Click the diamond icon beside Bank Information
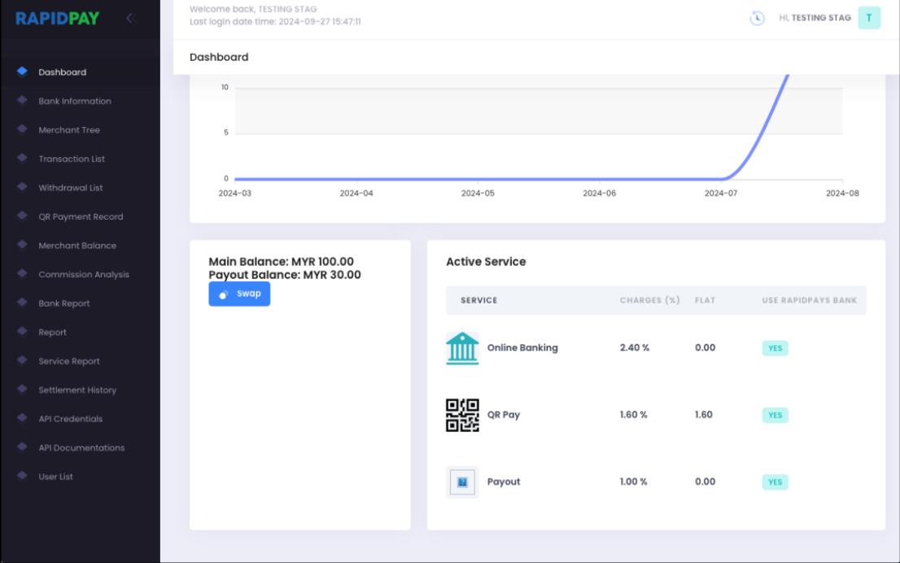The width and height of the screenshot is (900, 563). (x=21, y=101)
